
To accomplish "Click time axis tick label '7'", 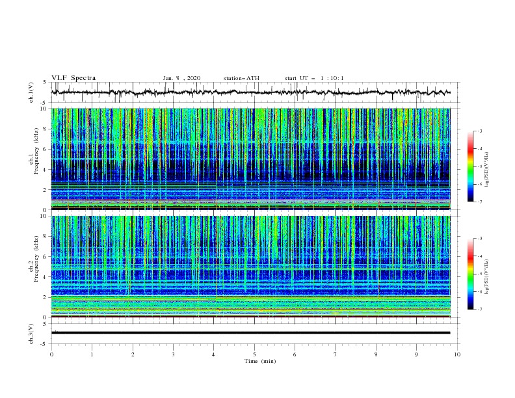I will 336,354.
